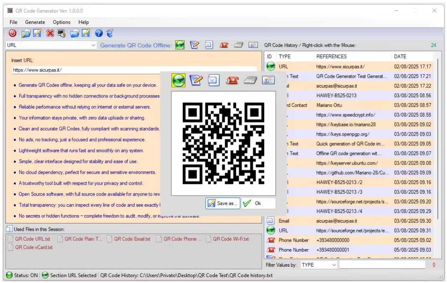Select the notepad pencil icon in the QR popup

click(196, 80)
